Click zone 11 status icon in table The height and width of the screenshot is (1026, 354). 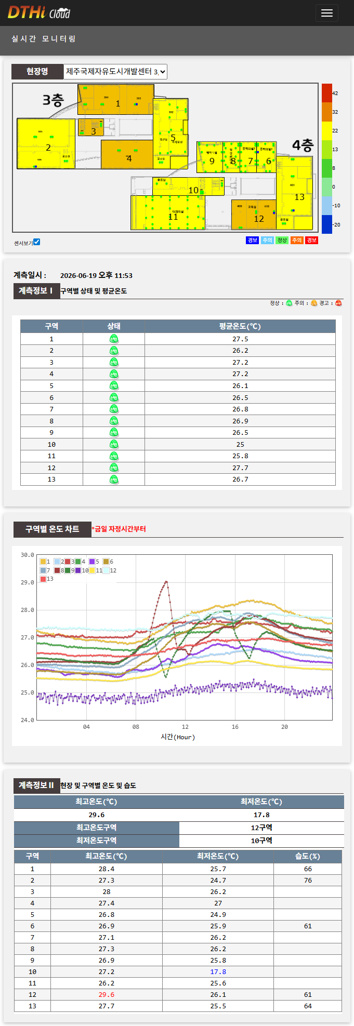tap(114, 456)
